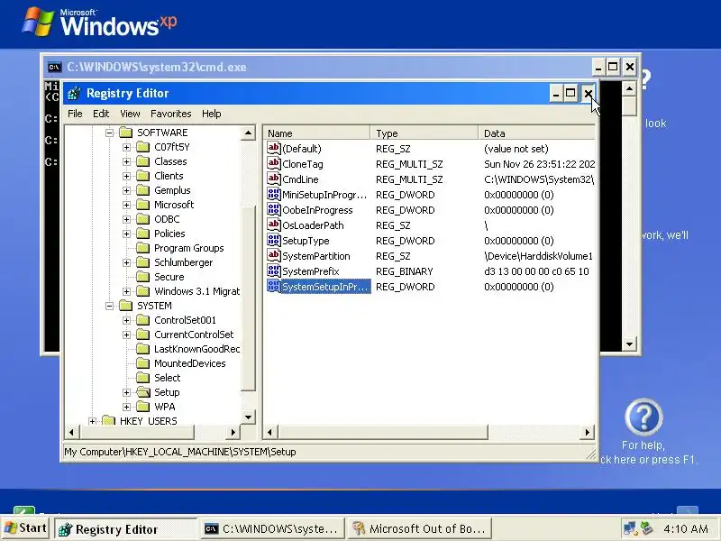Sort values by Name column header
Screen dimensions: 721x541
317,133
